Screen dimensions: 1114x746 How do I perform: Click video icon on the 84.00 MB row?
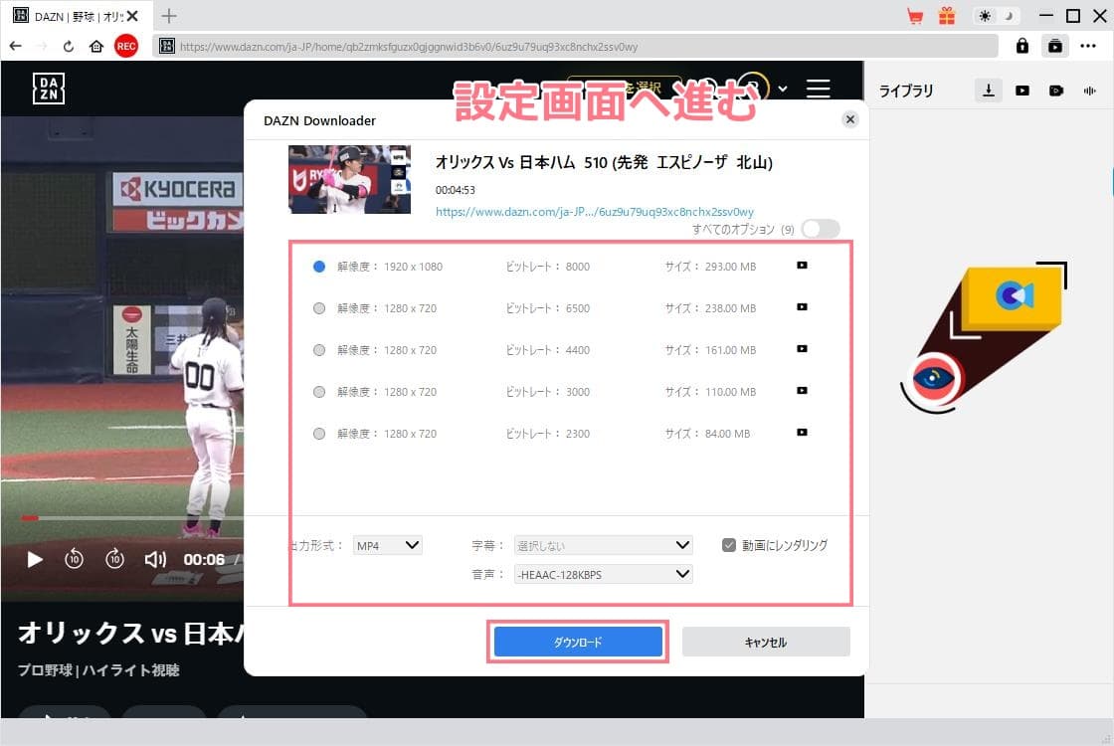[x=802, y=432]
